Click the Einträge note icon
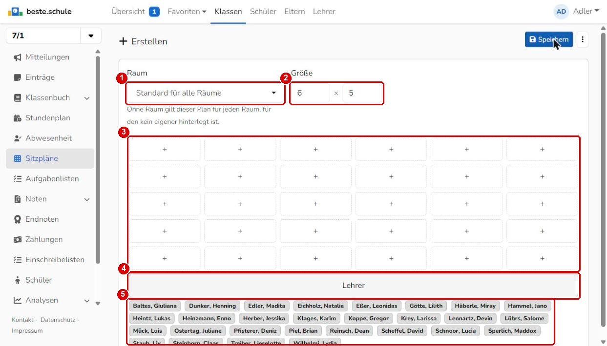Screen dimensions: 607x346 [18, 77]
